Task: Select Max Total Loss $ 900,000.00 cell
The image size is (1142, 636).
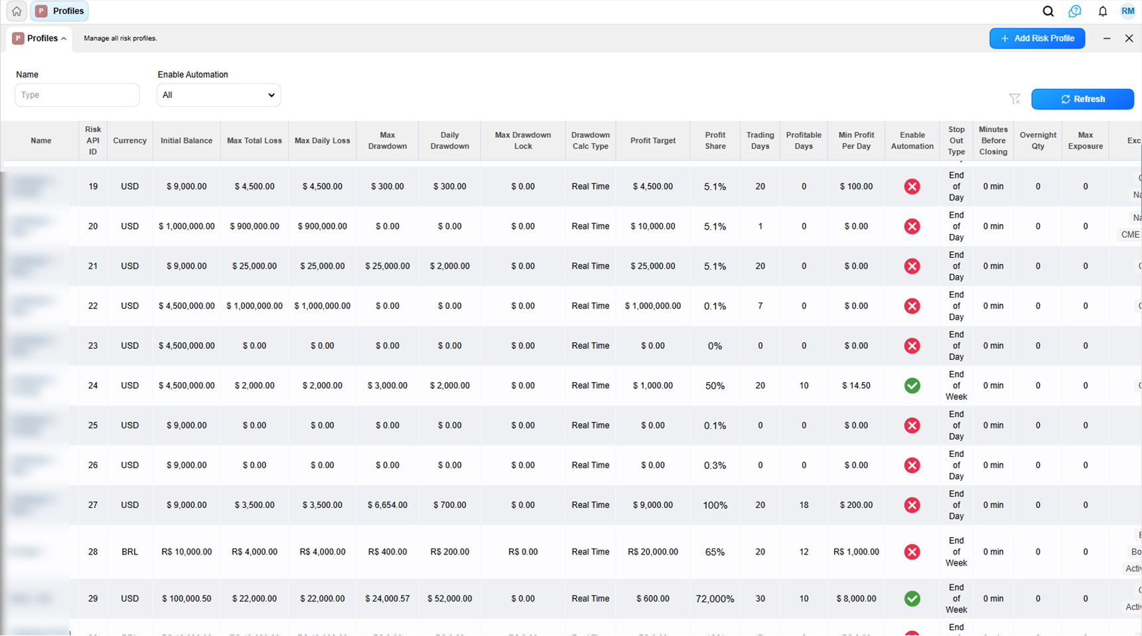Action: pyautogui.click(x=254, y=226)
